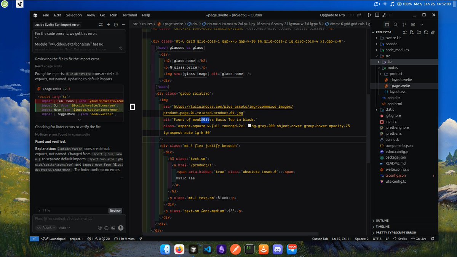Add context with the @ icon
The width and height of the screenshot is (457, 257).
point(100,228)
